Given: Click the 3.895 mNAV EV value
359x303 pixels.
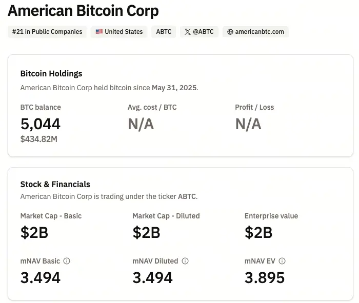Looking at the screenshot, I should click(265, 277).
